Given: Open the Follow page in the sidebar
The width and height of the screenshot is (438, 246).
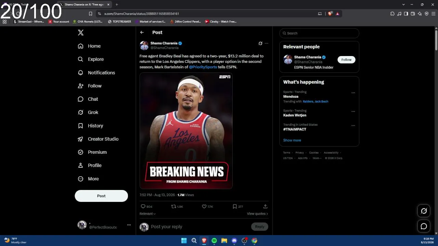Looking at the screenshot, I should (x=90, y=86).
